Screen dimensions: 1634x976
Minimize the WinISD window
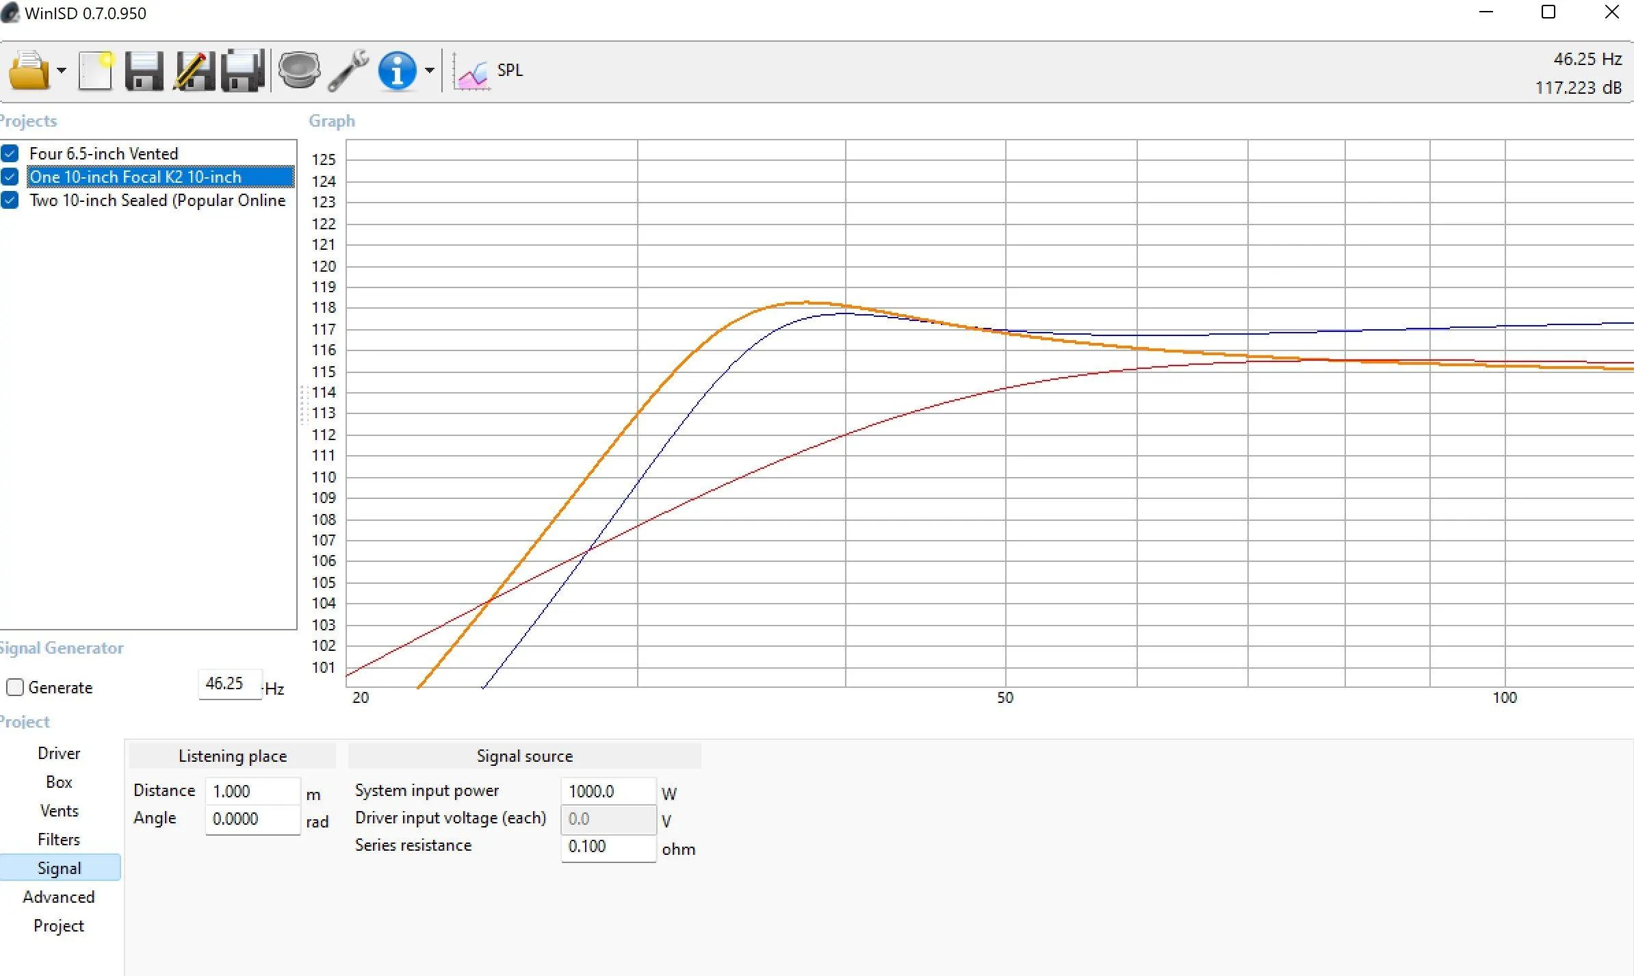pyautogui.click(x=1486, y=12)
